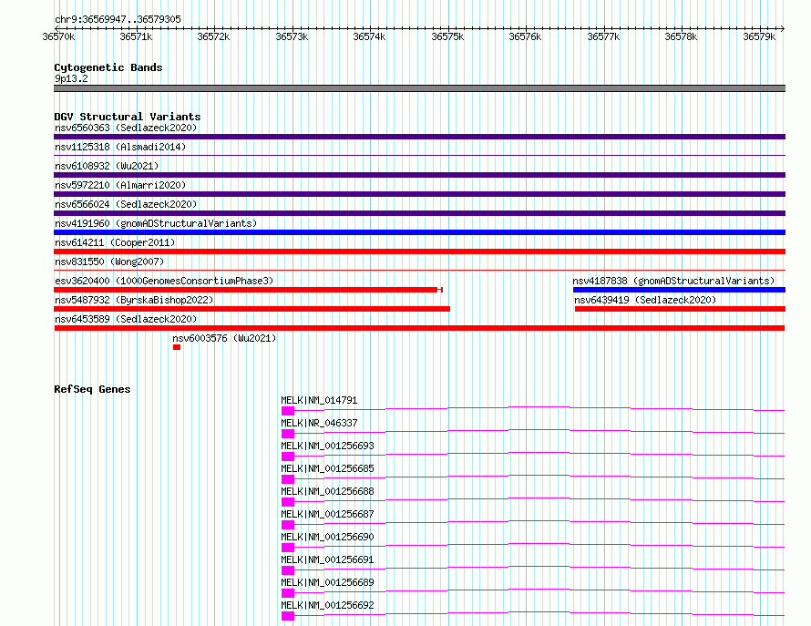Click the thin purple line under nsv1125318
Viewport: 811px width, 626px height.
point(419,155)
